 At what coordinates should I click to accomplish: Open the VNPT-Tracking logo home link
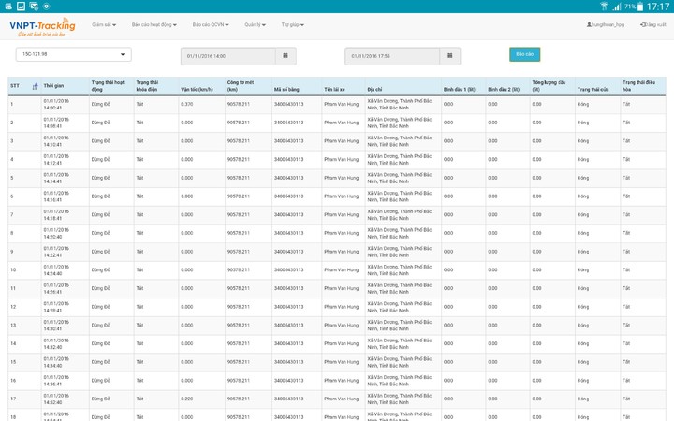click(x=42, y=27)
